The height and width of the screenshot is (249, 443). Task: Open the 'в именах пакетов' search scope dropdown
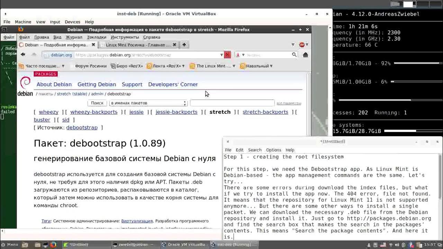pos(148,103)
